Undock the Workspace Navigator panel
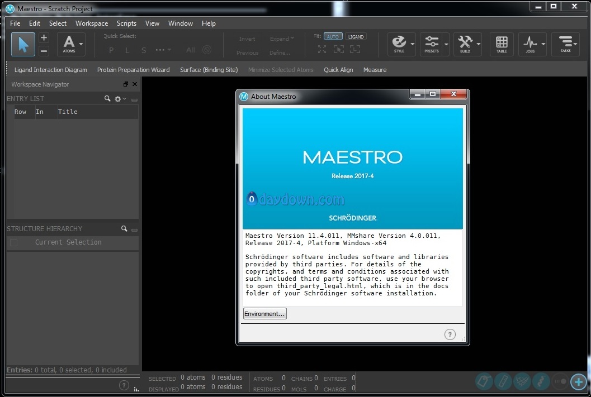Screen dimensions: 591x397 coord(126,84)
